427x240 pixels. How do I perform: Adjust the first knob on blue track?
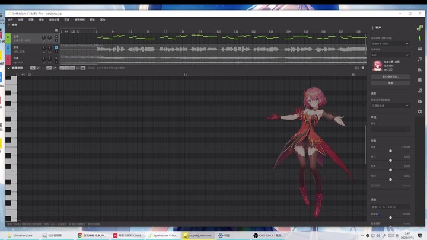tap(43, 48)
